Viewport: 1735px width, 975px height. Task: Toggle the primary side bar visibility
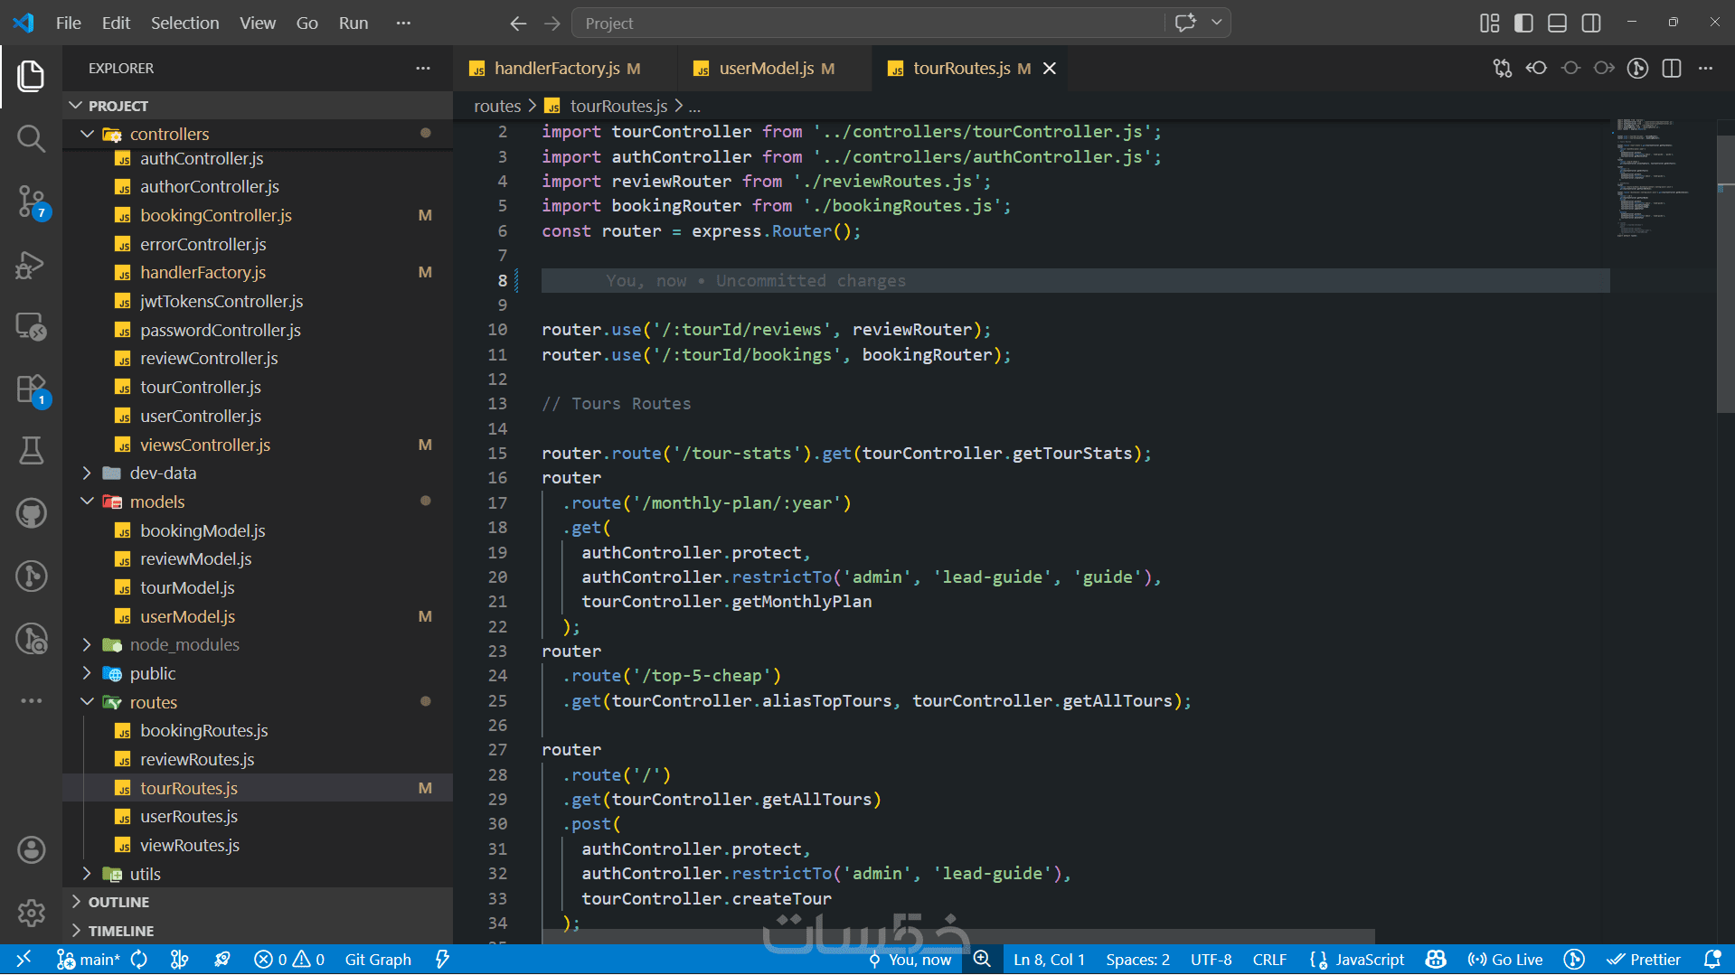click(x=1523, y=23)
